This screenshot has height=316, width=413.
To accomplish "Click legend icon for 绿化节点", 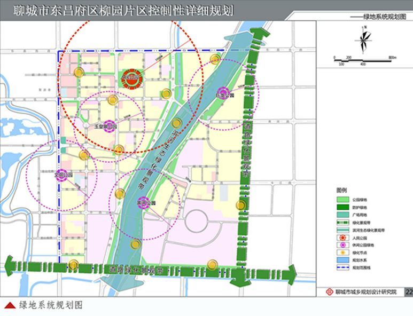I will coord(342,252).
